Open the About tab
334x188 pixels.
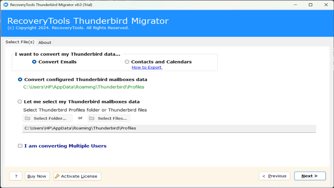pos(45,43)
